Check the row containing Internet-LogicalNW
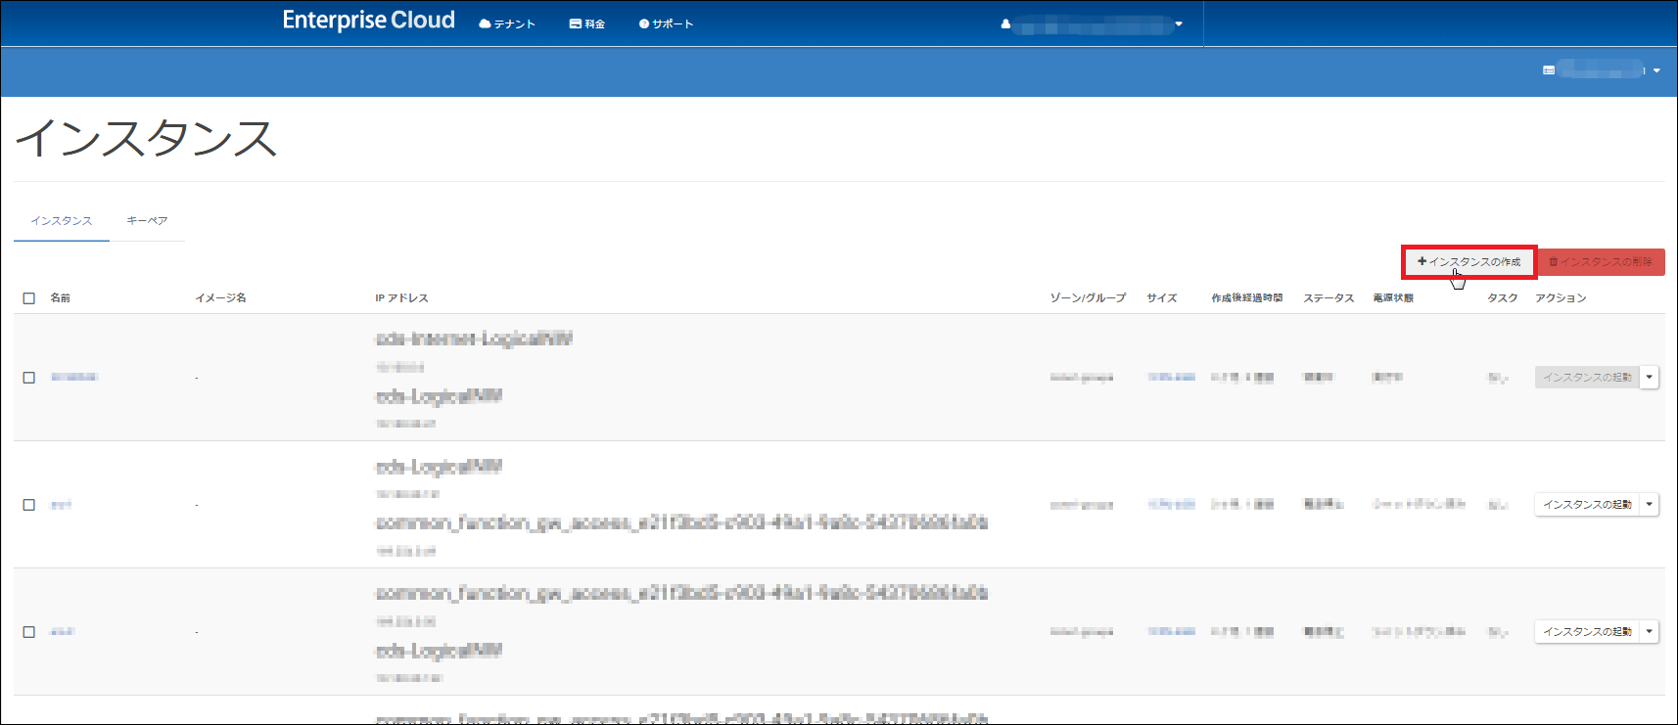This screenshot has height=725, width=1678. pyautogui.click(x=29, y=378)
